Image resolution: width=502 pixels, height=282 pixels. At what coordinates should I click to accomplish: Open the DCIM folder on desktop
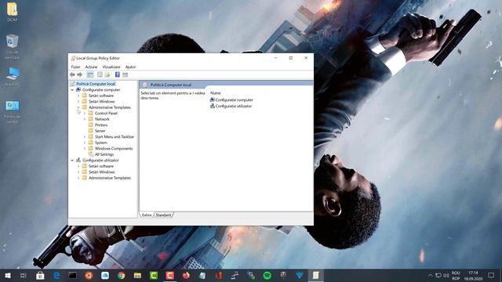(13, 12)
